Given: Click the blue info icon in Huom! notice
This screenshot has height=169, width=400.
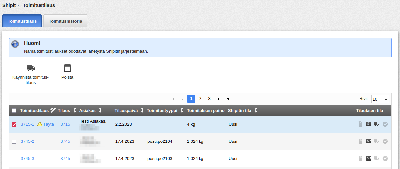Looking at the screenshot, I should (x=15, y=44).
